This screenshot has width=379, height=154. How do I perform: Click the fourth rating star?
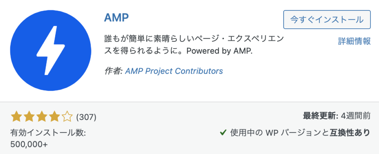click(54, 117)
